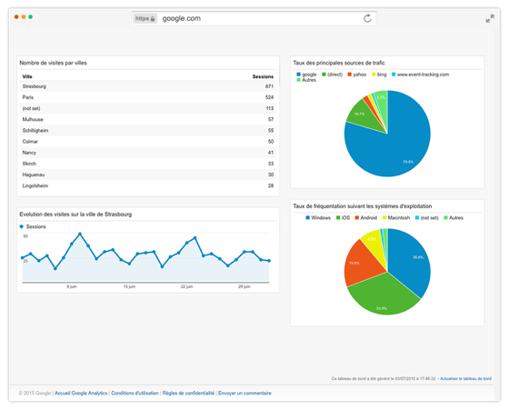Screen dimensions: 509x410
Task: Click the Paris sessions value 524
Action: 269,97
